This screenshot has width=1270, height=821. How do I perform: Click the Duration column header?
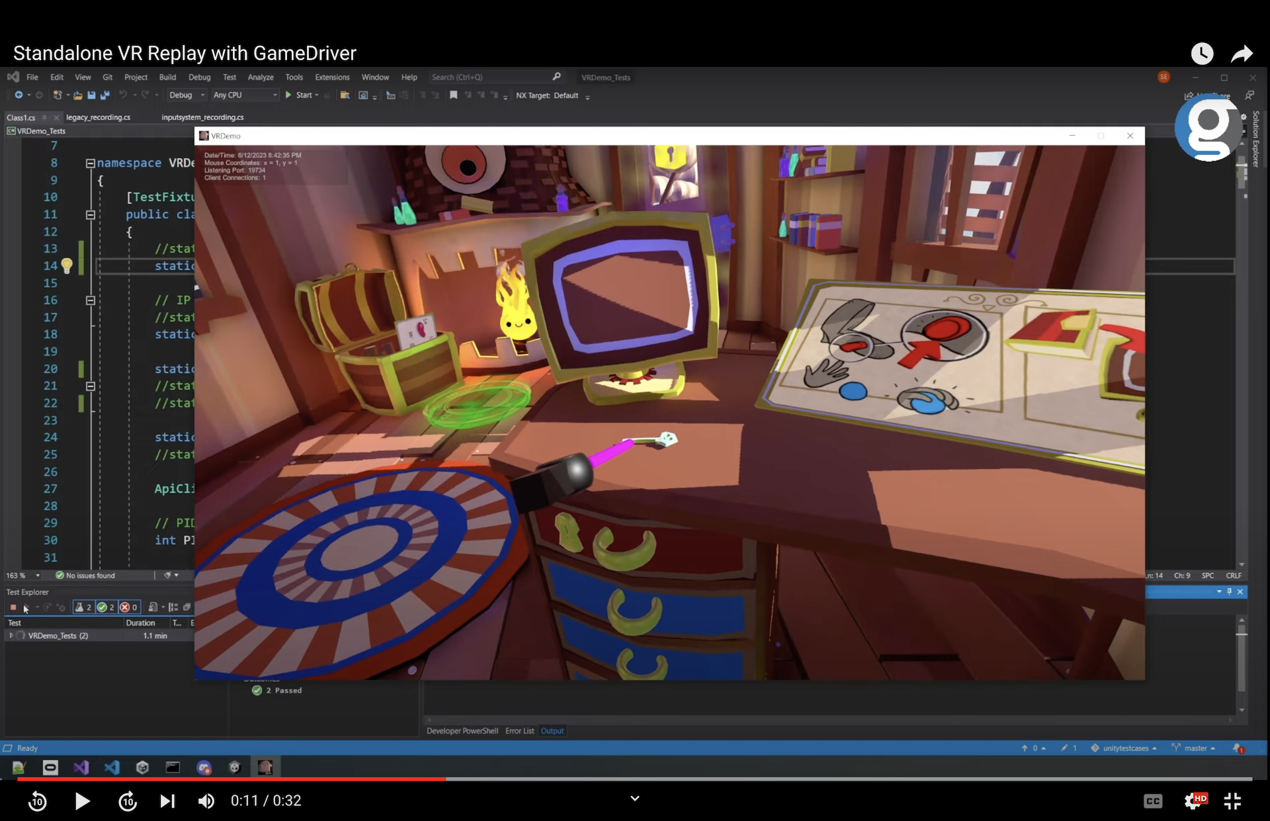tap(140, 623)
